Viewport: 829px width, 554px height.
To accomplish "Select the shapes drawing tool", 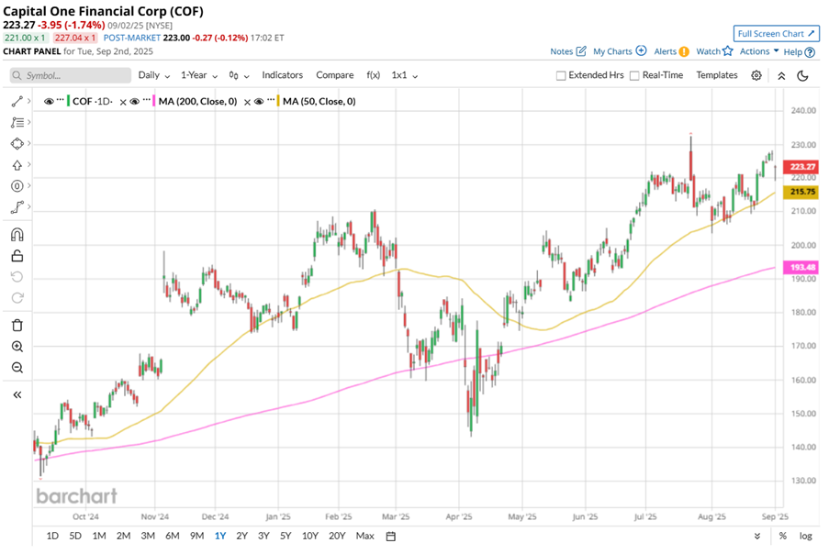I will click(17, 144).
